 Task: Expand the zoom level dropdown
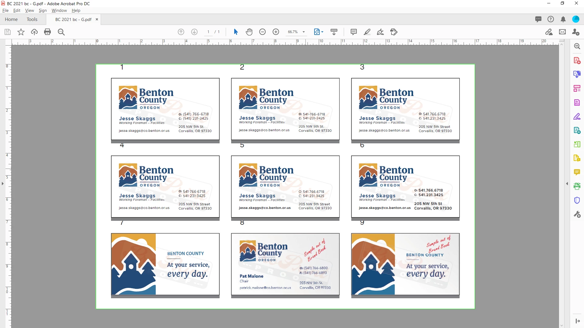point(304,32)
